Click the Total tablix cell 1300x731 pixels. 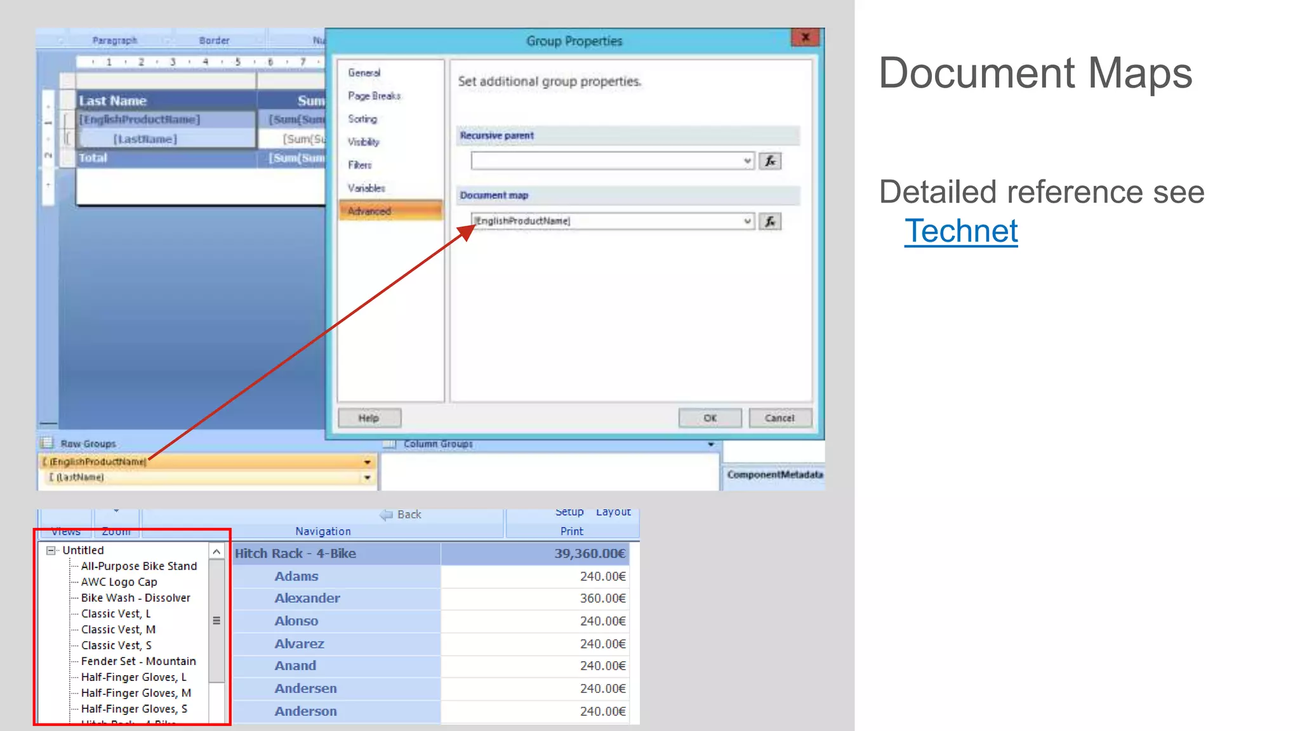click(x=166, y=158)
